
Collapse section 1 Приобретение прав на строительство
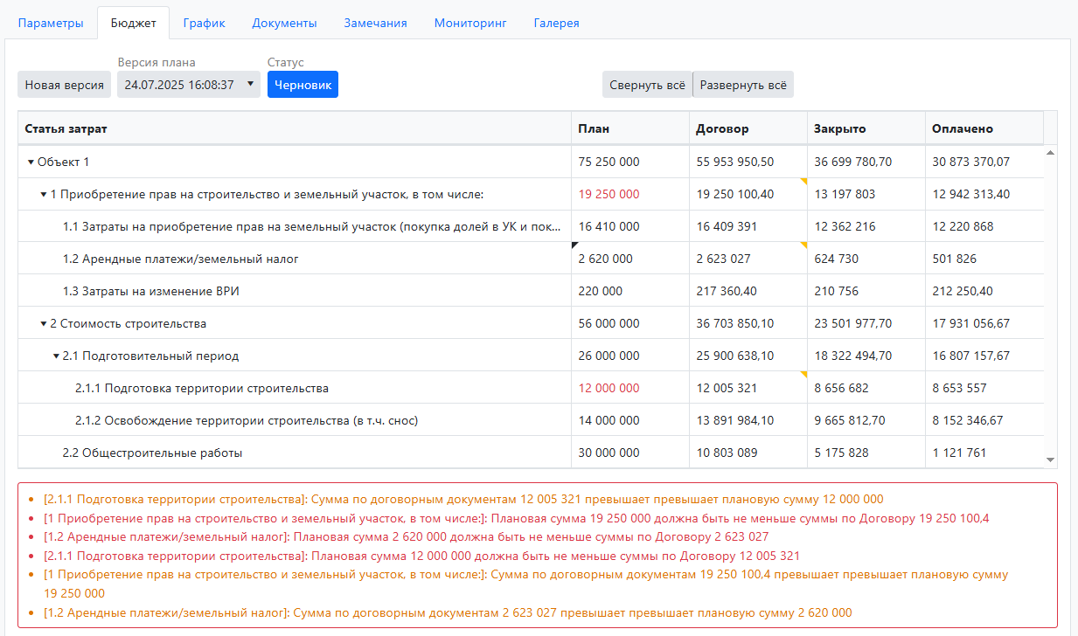[44, 195]
